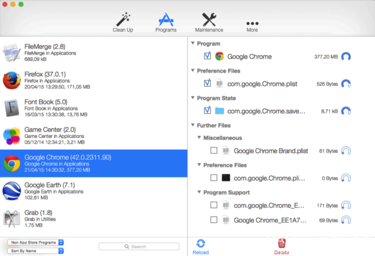Click the file icon of com.google.Chrome_E...
The height and width of the screenshot is (256, 375).
pyautogui.click(x=226, y=205)
